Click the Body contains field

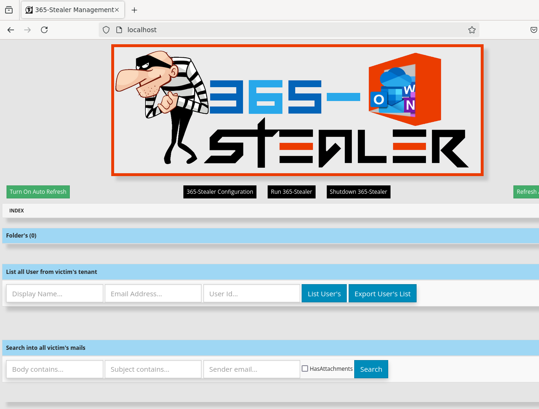(54, 369)
